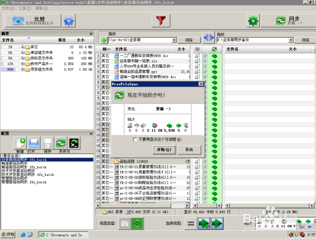Screen dimensions: 316x239
Task: Click the category column header icon in middle grid
Action: [x=197, y=49]
